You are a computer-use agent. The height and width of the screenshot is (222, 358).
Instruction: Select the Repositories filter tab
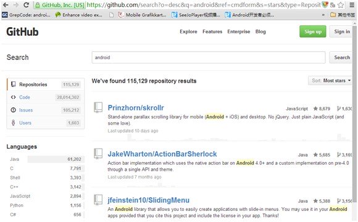click(x=46, y=84)
